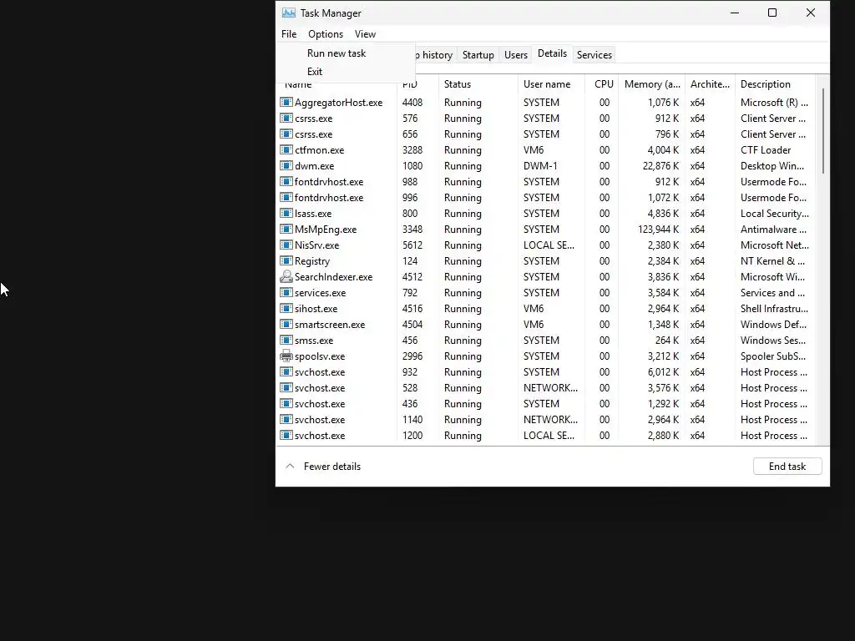Select the Details tab
The height and width of the screenshot is (641, 855).
pyautogui.click(x=553, y=53)
